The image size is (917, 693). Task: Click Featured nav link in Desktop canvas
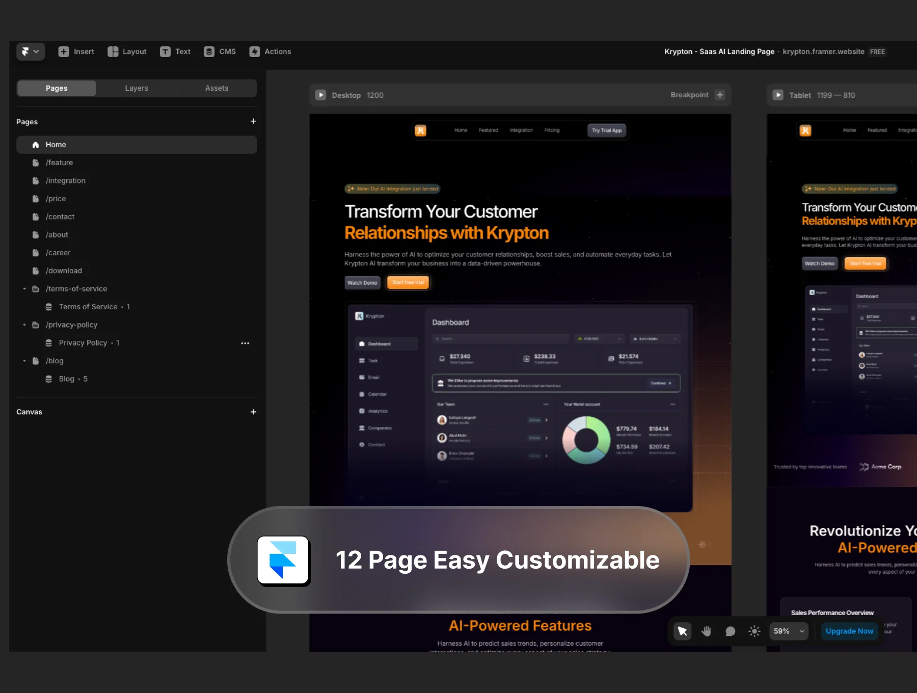click(x=488, y=130)
